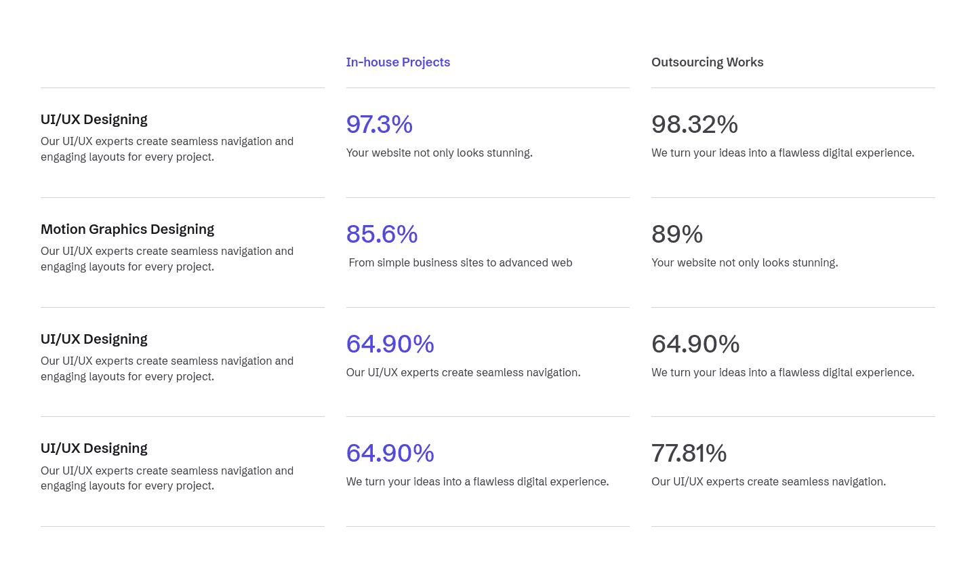Viewport: 976px width, 581px height.
Task: Click the UI/UX Designing heading beside 77.81%
Action: click(x=94, y=449)
